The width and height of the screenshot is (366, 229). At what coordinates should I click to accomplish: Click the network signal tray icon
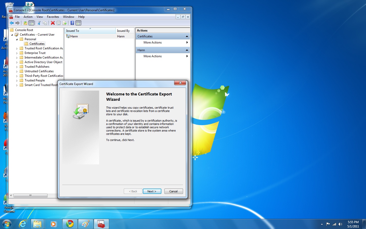[334, 224]
